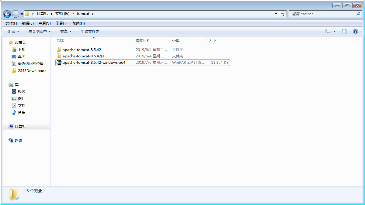Select 文档 (E:) in the address path
The height and width of the screenshot is (205, 365).
pos(62,14)
